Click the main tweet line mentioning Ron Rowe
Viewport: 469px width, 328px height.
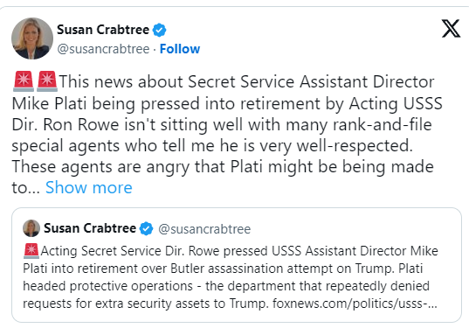click(222, 124)
